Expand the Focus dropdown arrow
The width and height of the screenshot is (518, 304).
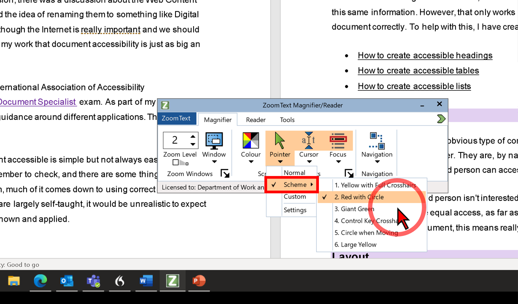(338, 162)
